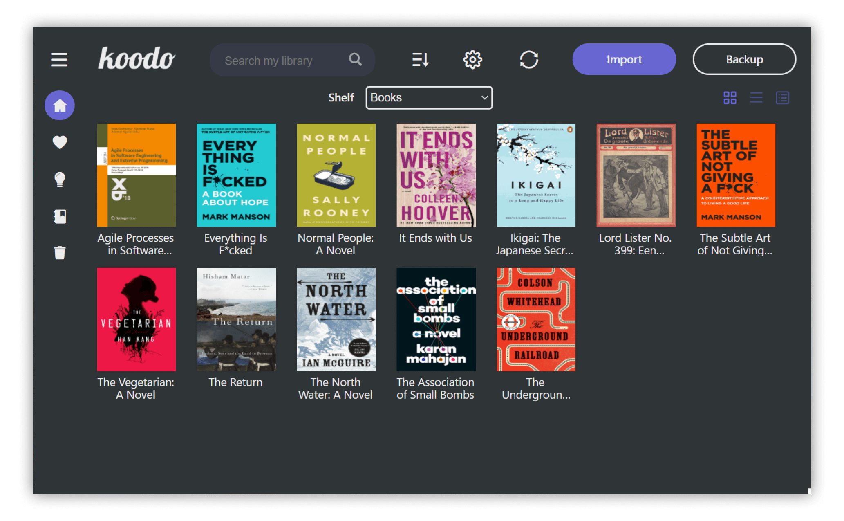Select the favorites/heart sidebar icon
The width and height of the screenshot is (844, 521).
coord(59,142)
